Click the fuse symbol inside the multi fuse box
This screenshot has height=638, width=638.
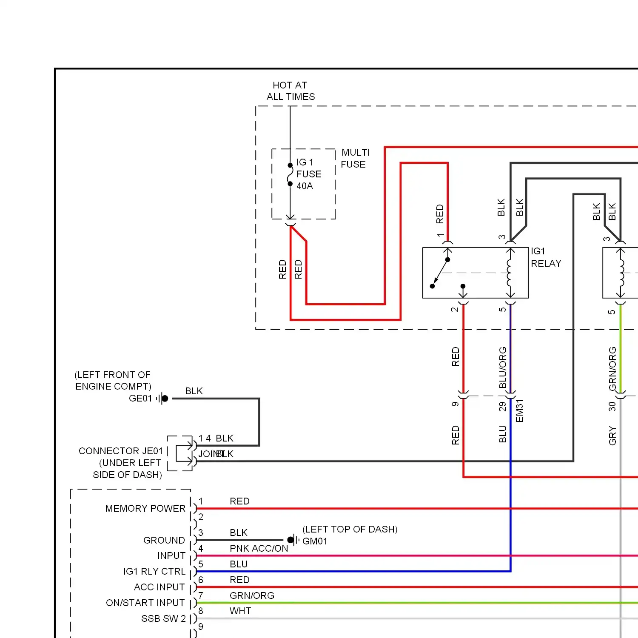pos(290,175)
